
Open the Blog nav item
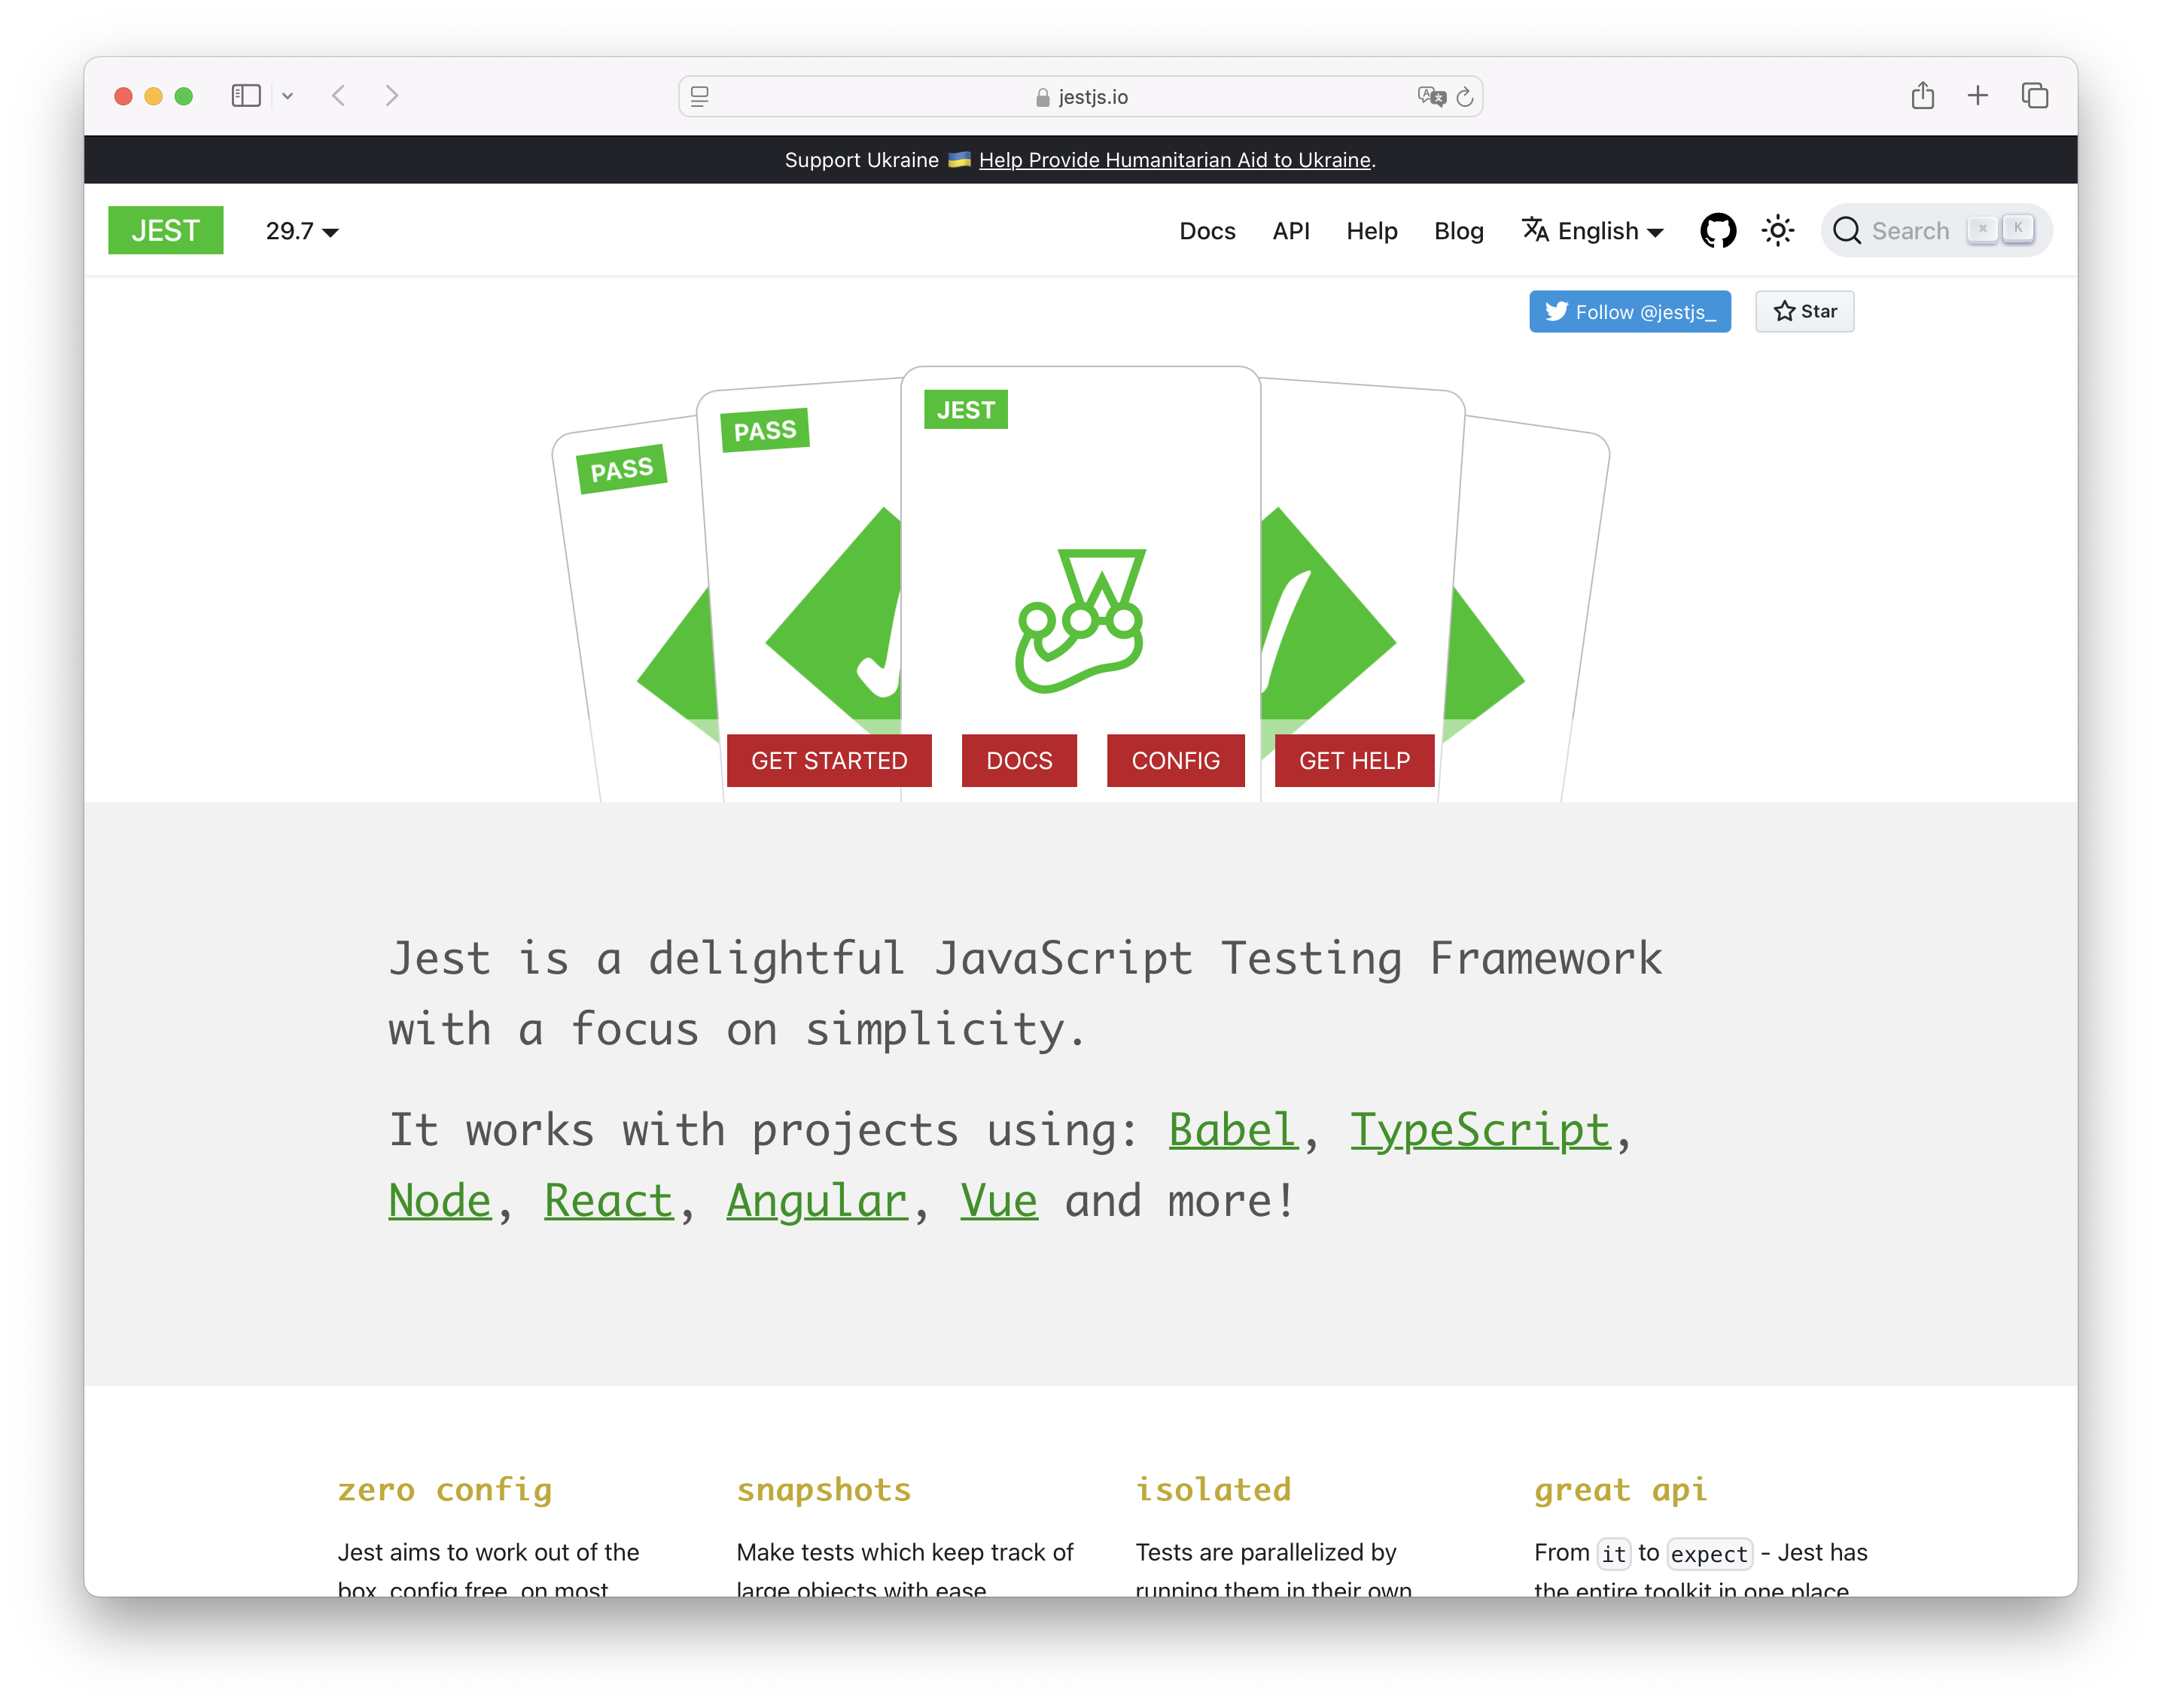[x=1457, y=231]
